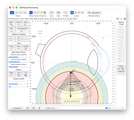
Task: Select plaque 4 segment
Action: 25,13
